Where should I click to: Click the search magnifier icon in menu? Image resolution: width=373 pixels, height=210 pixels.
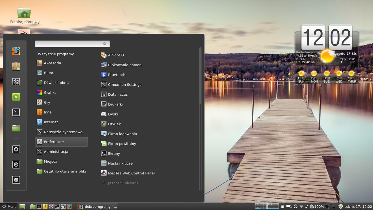105,44
